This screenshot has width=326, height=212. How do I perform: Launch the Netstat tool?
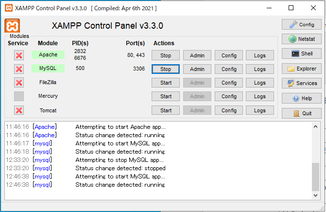(301, 39)
